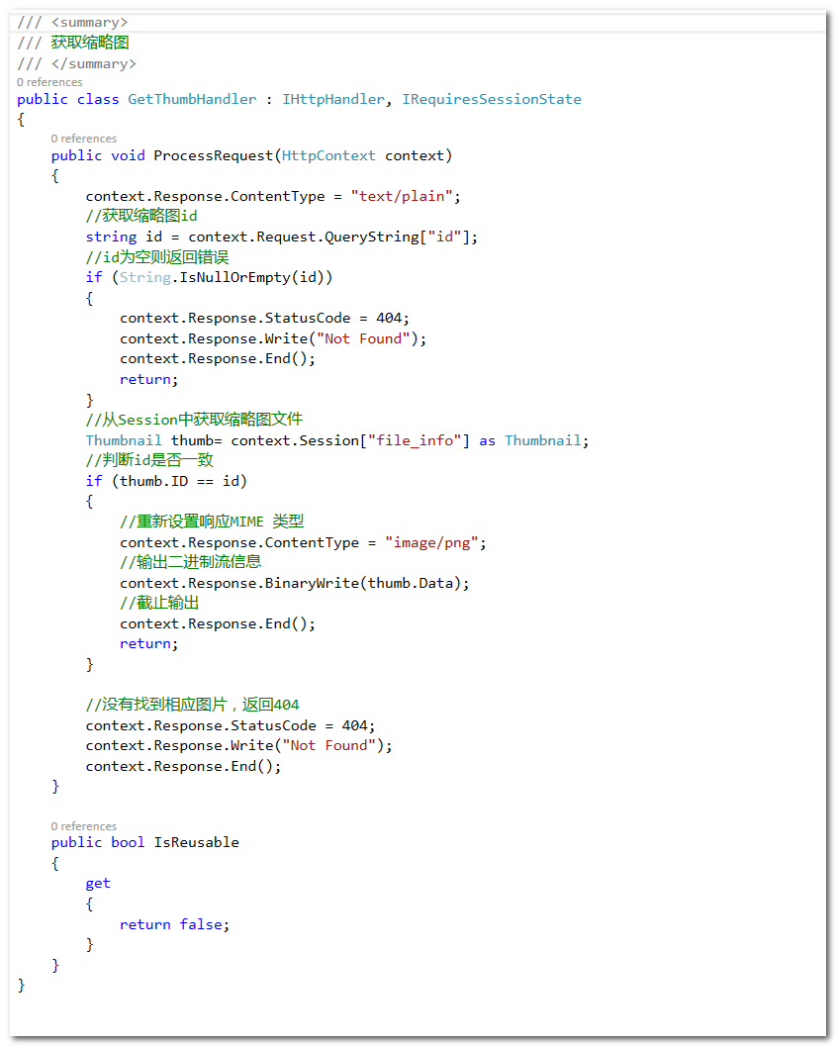Click the 0 references link above GetThumbHandler class
Screen dimensions: 837x1047
[x=49, y=82]
